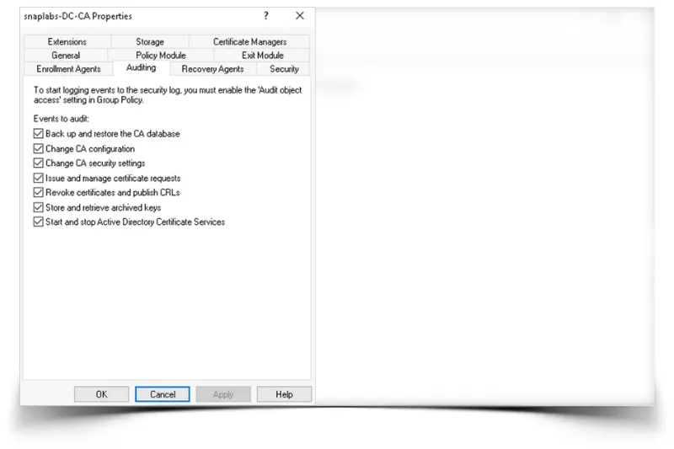Toggle Change CA security settings checkbox
Image resolution: width=674 pixels, height=449 pixels.
[x=38, y=163]
